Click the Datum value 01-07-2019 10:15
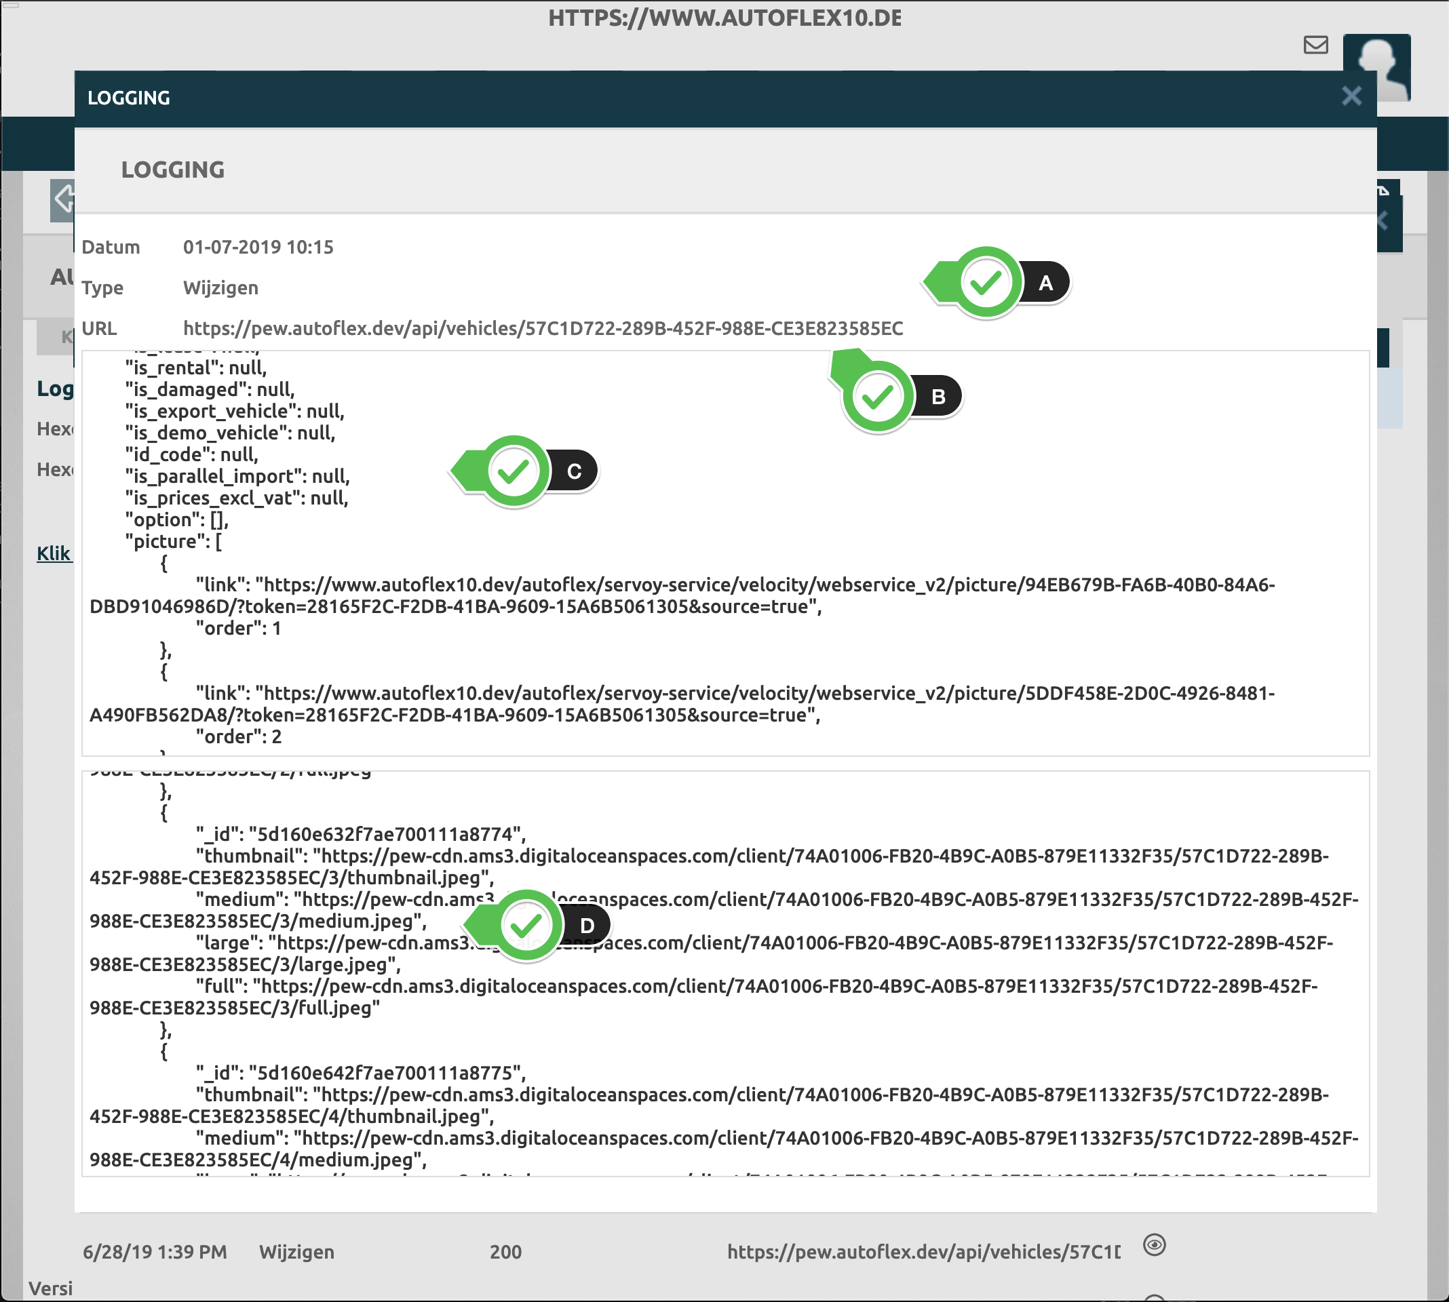Viewport: 1449px width, 1302px height. click(x=258, y=248)
